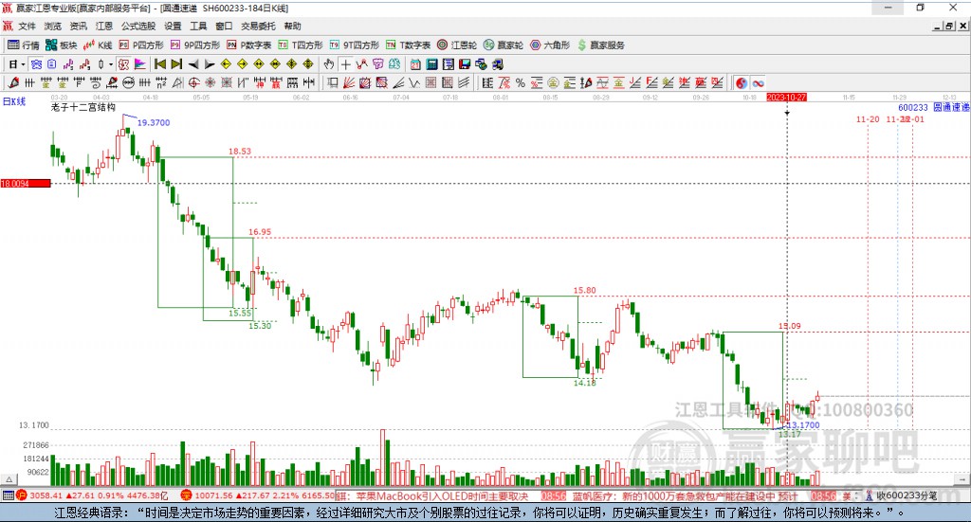Jump to the first bar
The height and width of the screenshot is (522, 971).
(159, 64)
